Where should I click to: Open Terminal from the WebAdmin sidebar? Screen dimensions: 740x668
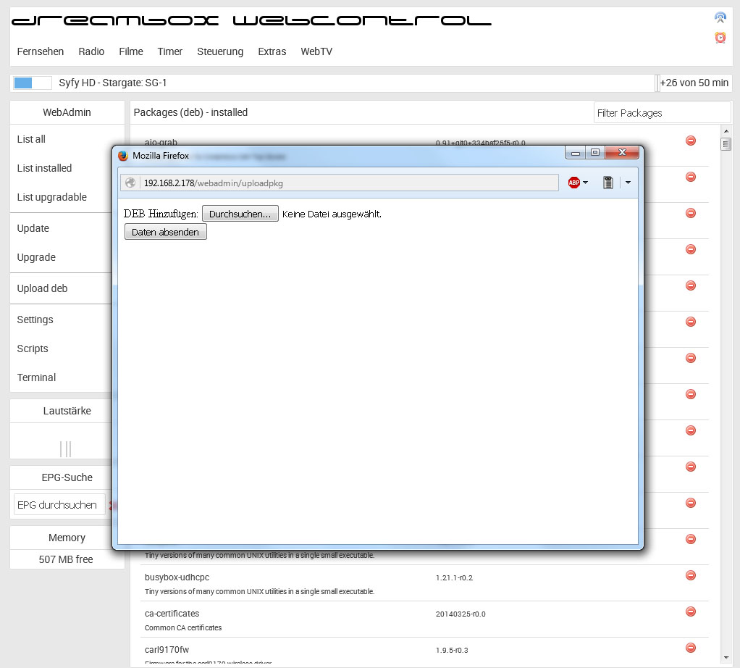click(36, 377)
